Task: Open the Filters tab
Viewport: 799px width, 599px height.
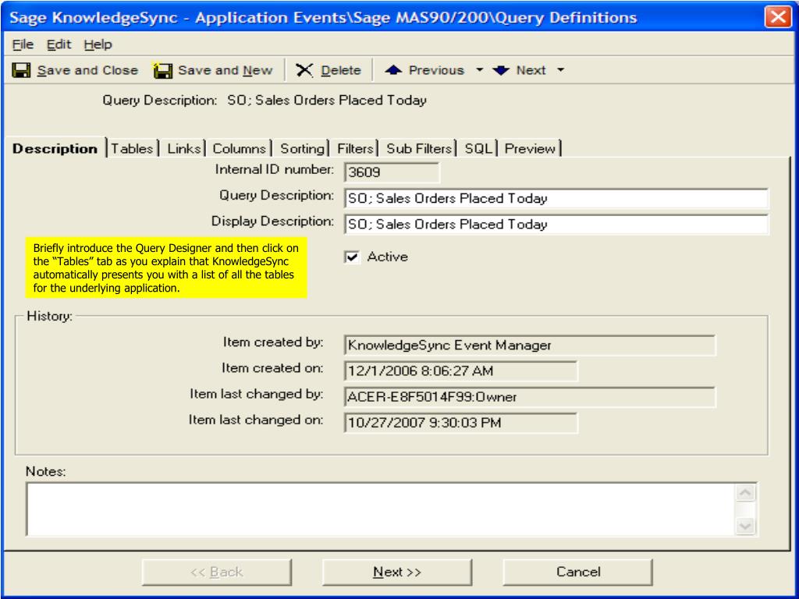Action: tap(355, 148)
